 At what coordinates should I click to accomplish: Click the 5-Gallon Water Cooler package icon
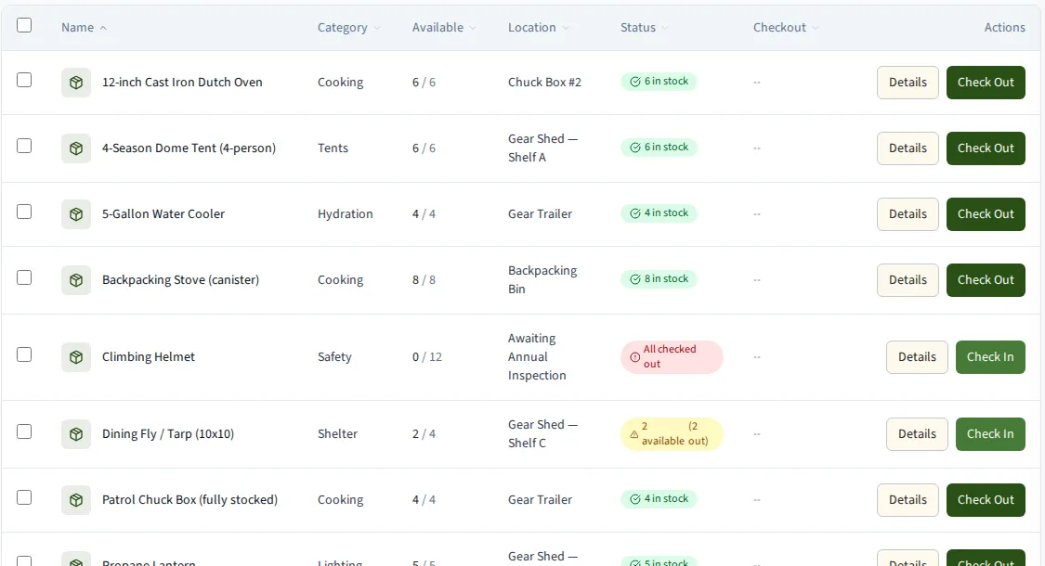click(76, 214)
